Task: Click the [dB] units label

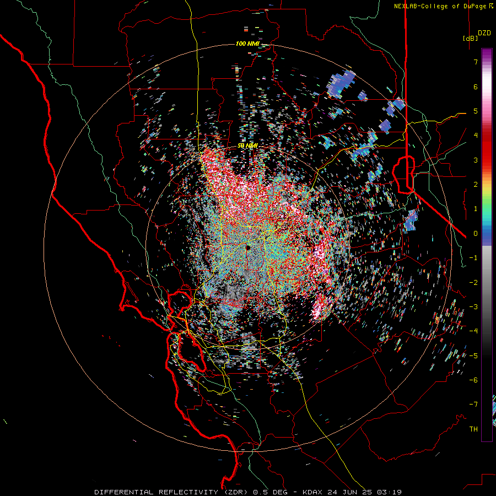Action: (x=470, y=38)
